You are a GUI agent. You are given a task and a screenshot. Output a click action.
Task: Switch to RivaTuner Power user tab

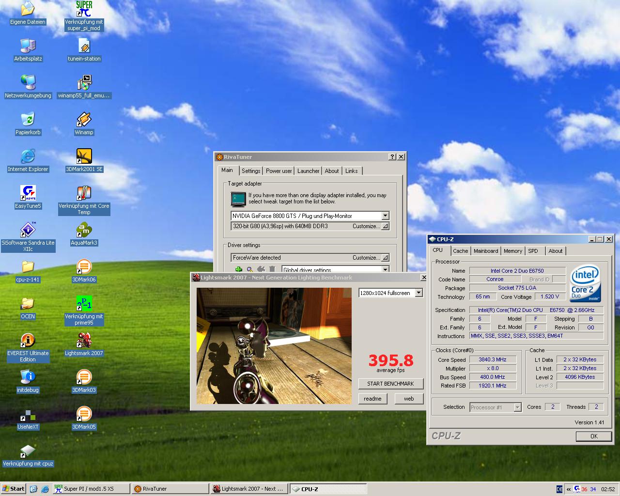pyautogui.click(x=279, y=171)
